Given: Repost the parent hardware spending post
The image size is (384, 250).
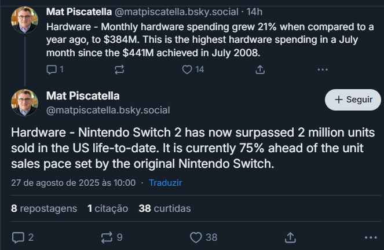Looking at the screenshot, I should tap(119, 69).
